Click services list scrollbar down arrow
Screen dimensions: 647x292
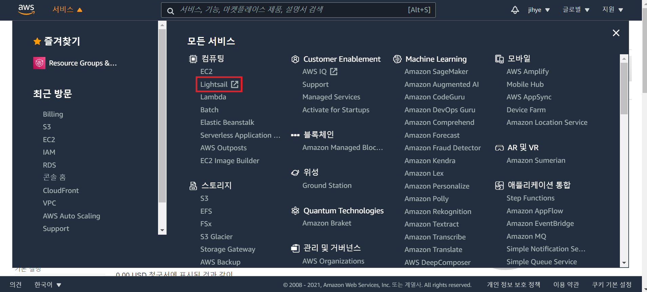coord(624,263)
